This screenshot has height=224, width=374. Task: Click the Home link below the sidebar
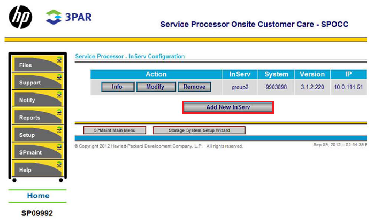[38, 196]
